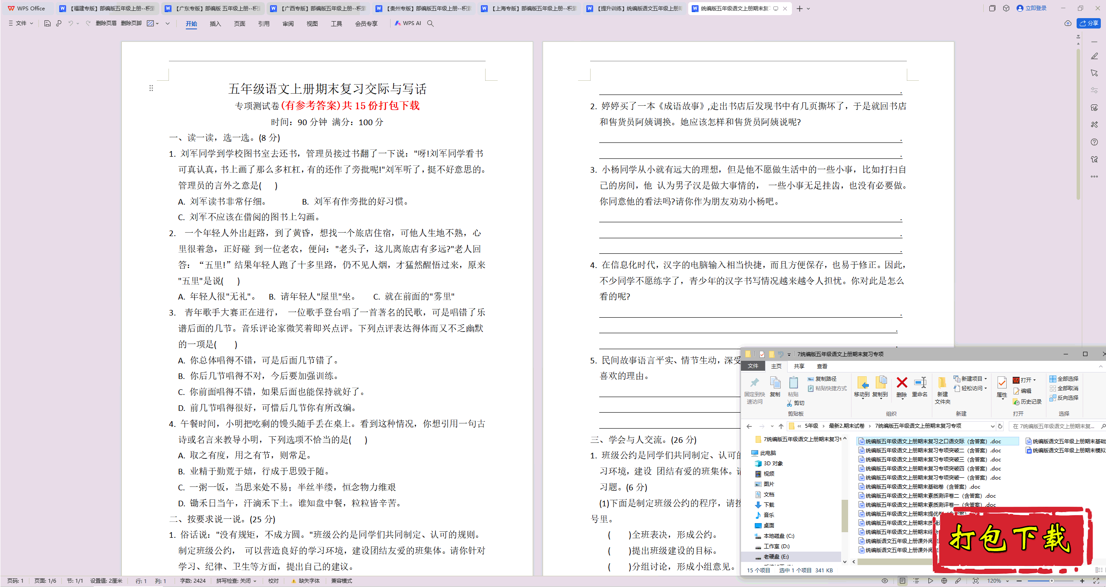Viewport: 1106px width, 587px height.
Task: Click the play slideshow icon in status bar
Action: click(930, 581)
